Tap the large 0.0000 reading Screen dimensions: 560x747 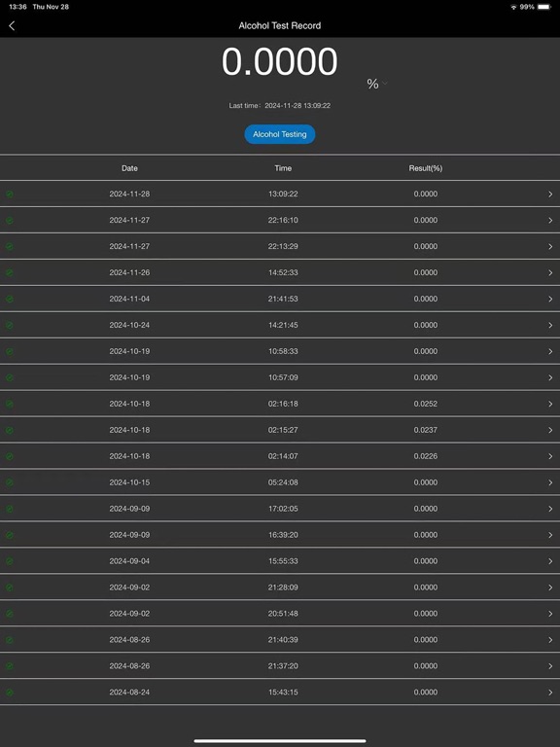[x=280, y=61]
